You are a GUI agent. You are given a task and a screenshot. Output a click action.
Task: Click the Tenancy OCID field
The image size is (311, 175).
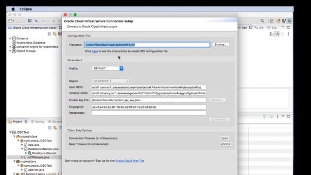pyautogui.click(x=149, y=93)
